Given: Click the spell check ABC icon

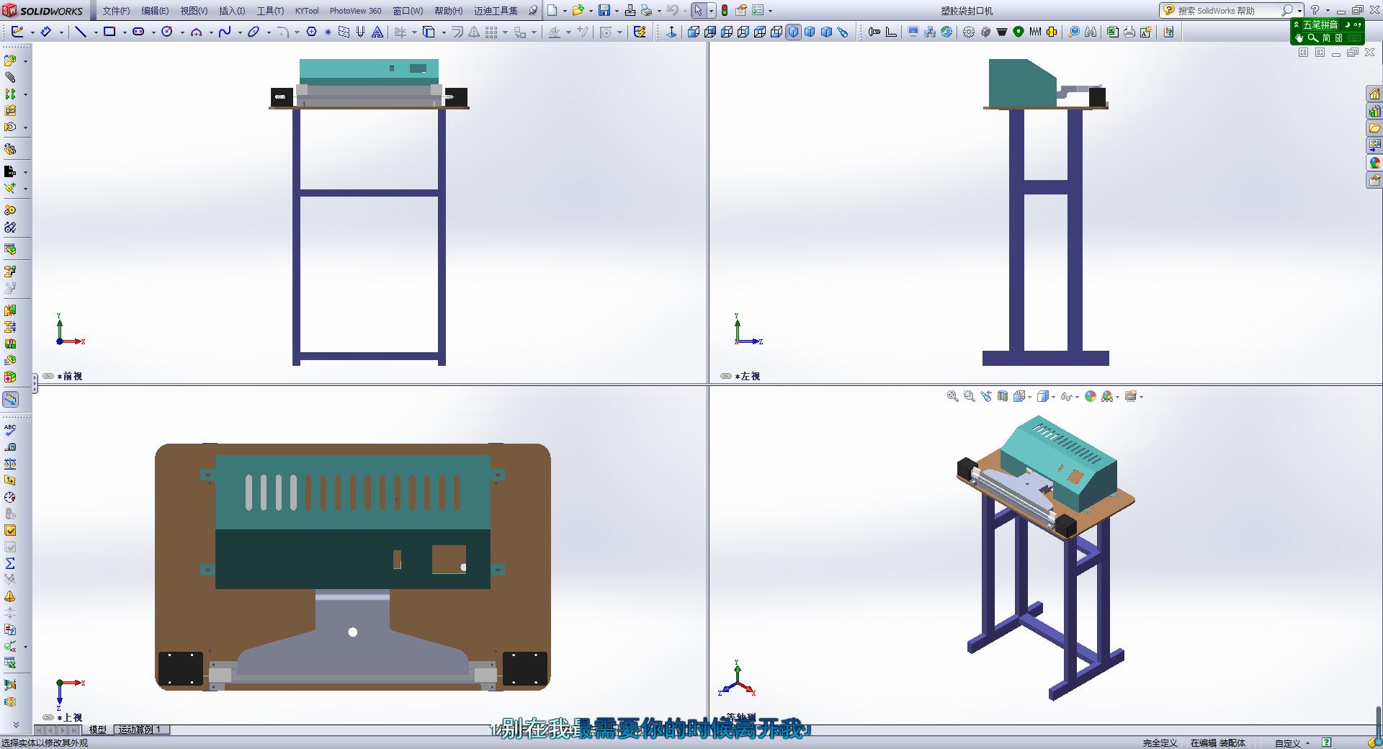Looking at the screenshot, I should 10,430.
